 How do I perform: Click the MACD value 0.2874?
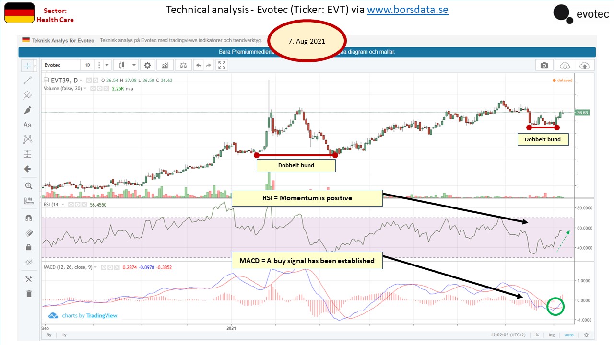[x=130, y=267]
